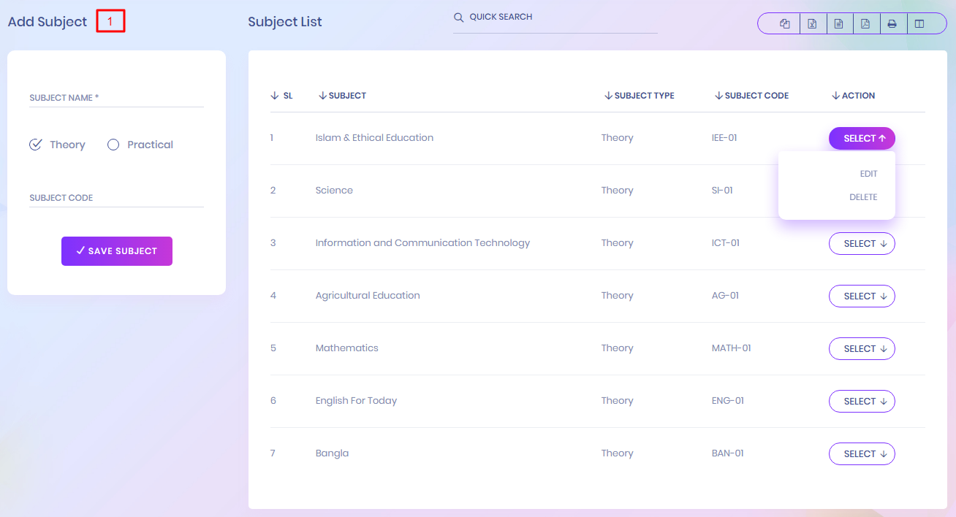
Task: Choose Delete from the open action menu
Action: pos(862,197)
